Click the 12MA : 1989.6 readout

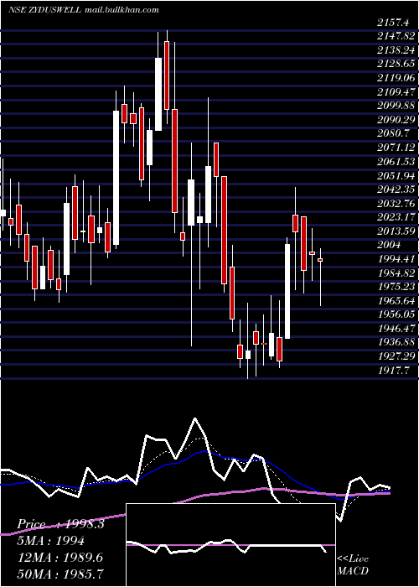(x=59, y=558)
